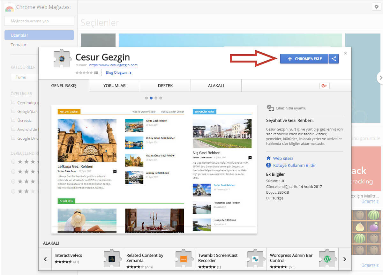Open the Mailtrack tracking card in background
The image size is (383, 275).
click(366, 169)
